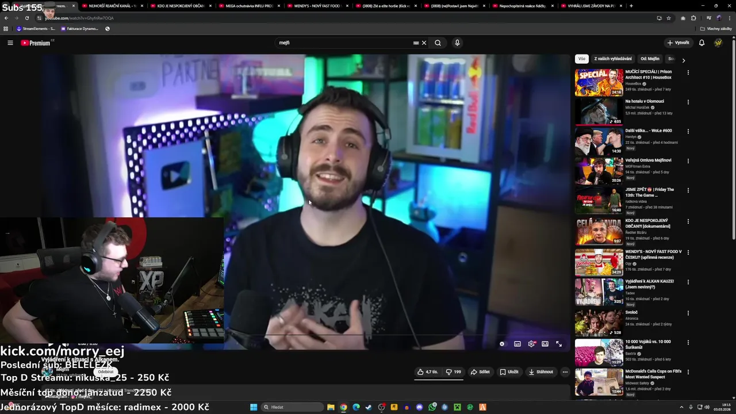Switch player to theater mode
The height and width of the screenshot is (414, 736).
[545, 344]
